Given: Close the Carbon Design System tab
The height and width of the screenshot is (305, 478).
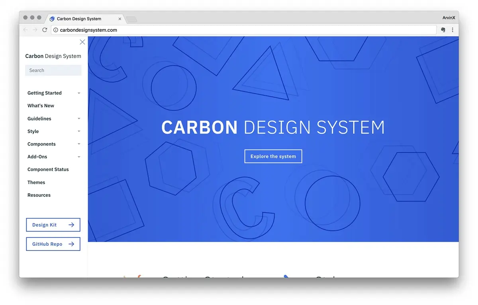Looking at the screenshot, I should tap(120, 19).
